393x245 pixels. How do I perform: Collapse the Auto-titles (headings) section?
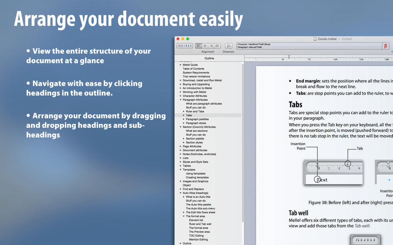(180, 193)
